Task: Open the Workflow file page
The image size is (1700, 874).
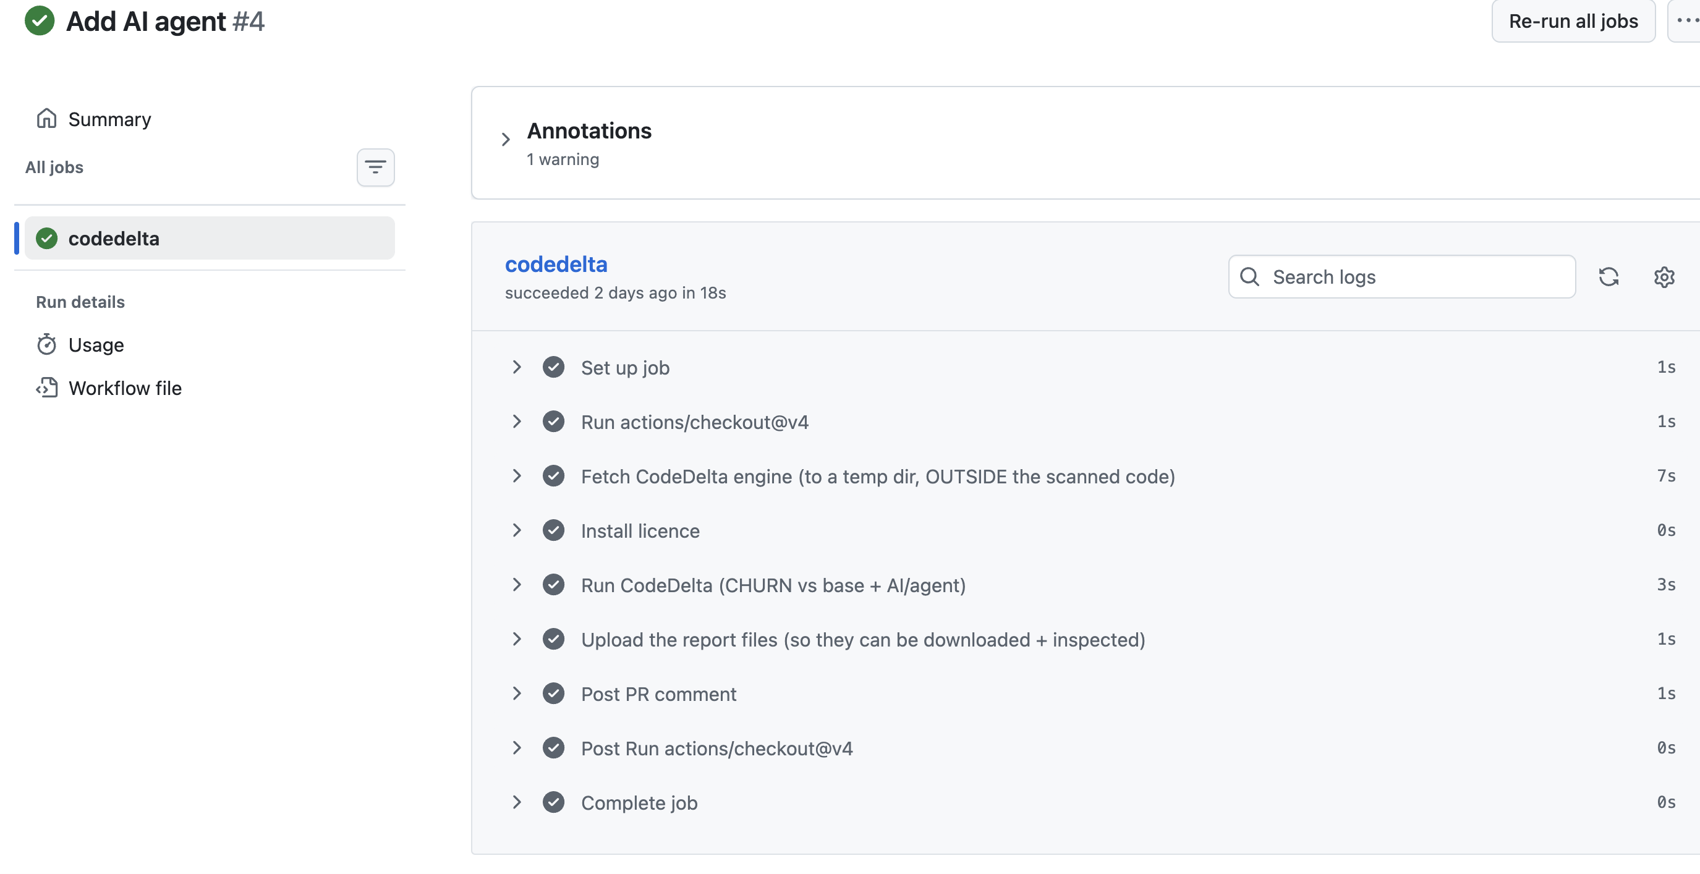Action: point(125,388)
